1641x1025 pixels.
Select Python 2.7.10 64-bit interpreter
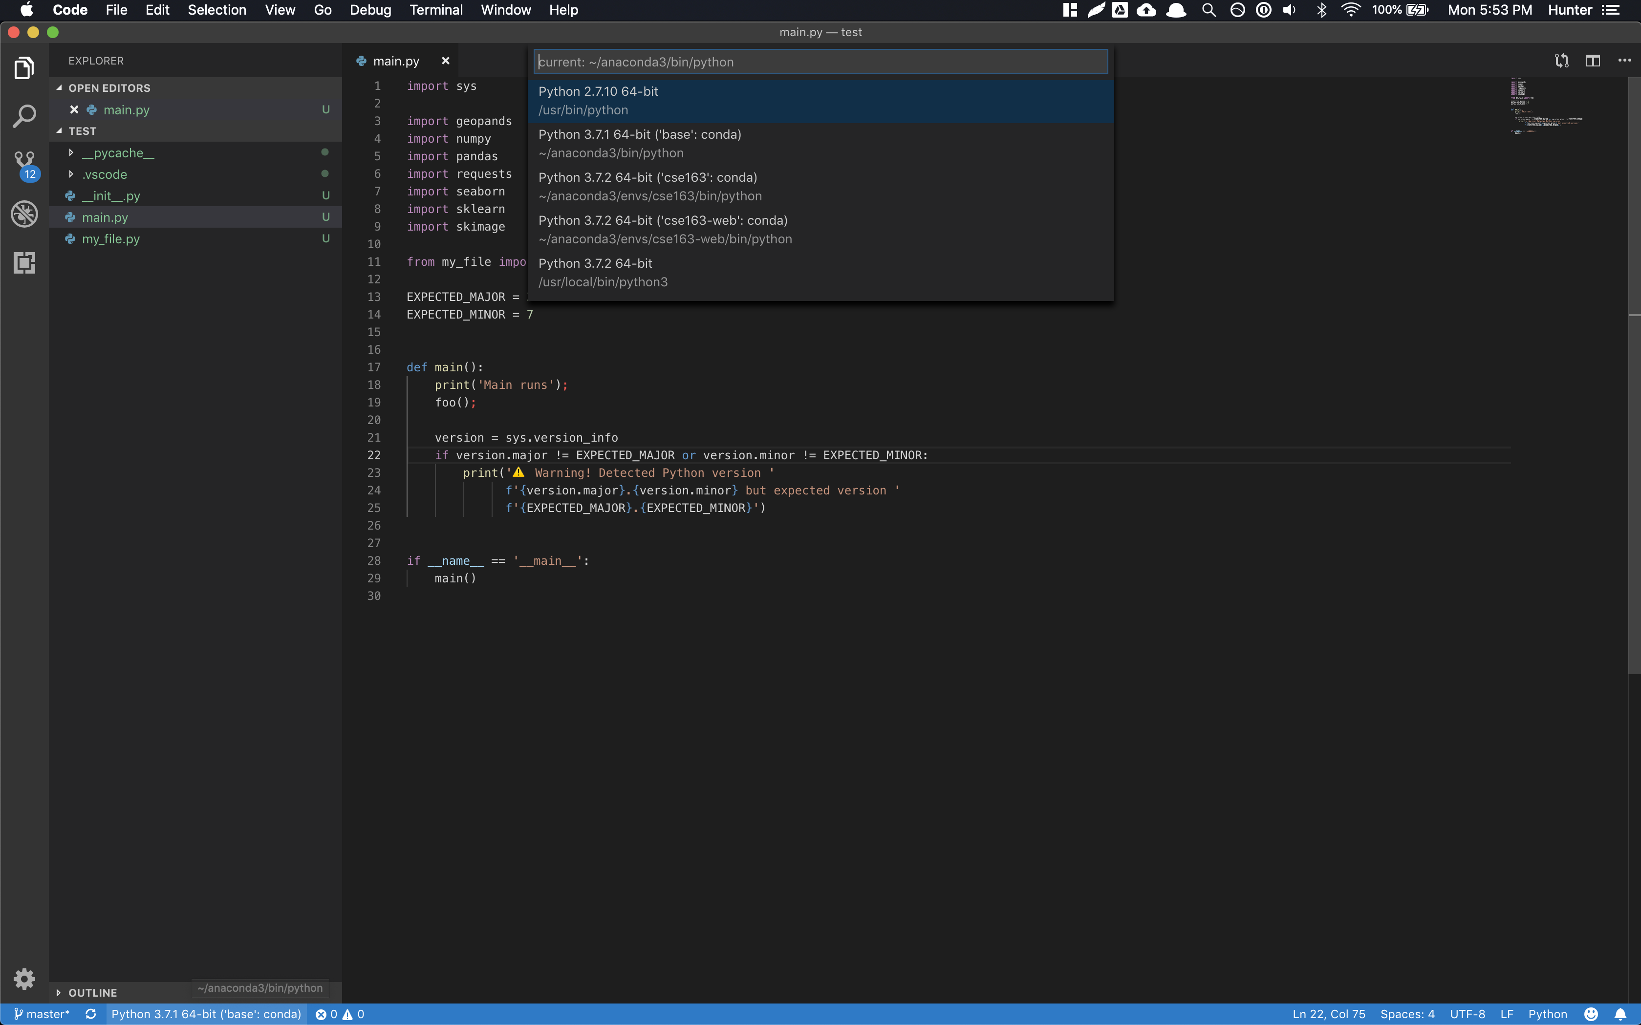[820, 100]
